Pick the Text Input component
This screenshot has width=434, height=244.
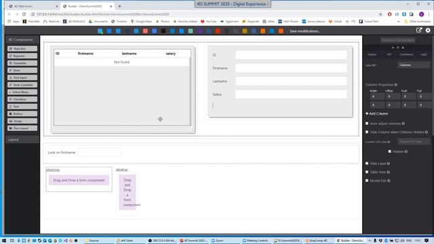pos(22,78)
